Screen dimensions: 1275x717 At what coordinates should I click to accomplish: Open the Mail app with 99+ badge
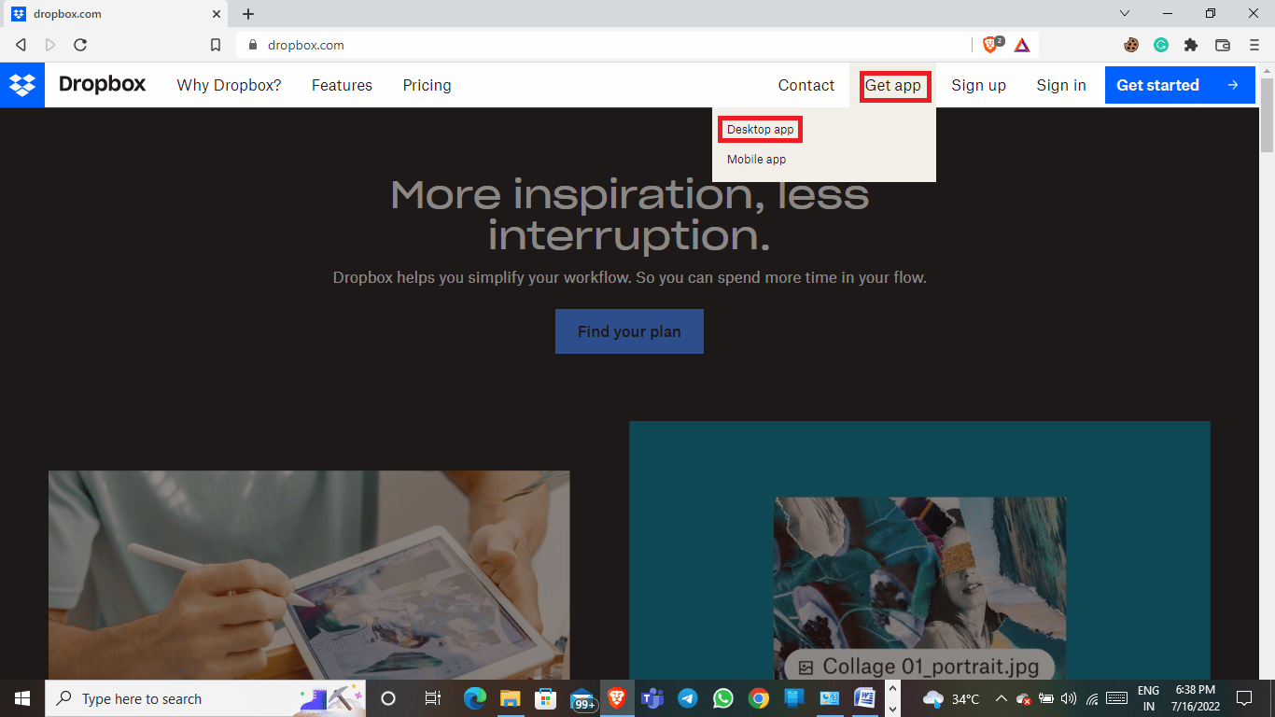point(582,698)
